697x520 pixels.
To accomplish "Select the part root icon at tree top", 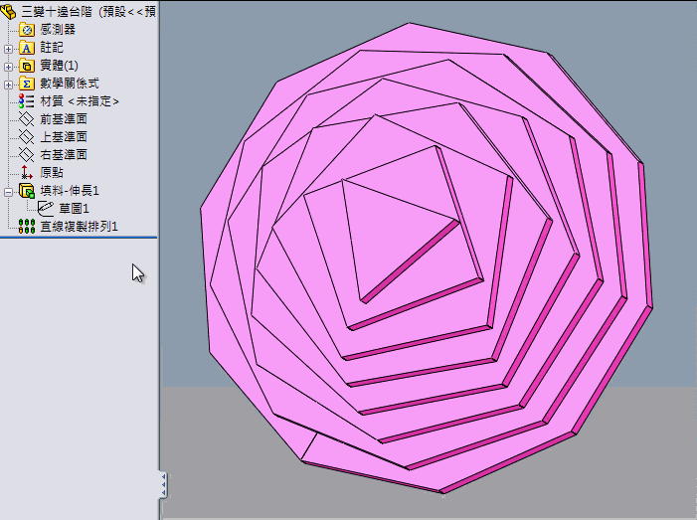I will point(8,11).
